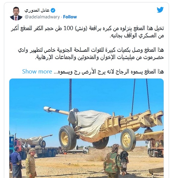This screenshot has height=178, width=172.
Task: Follow the account @adelalmadwary
Action: pyautogui.click(x=70, y=17)
